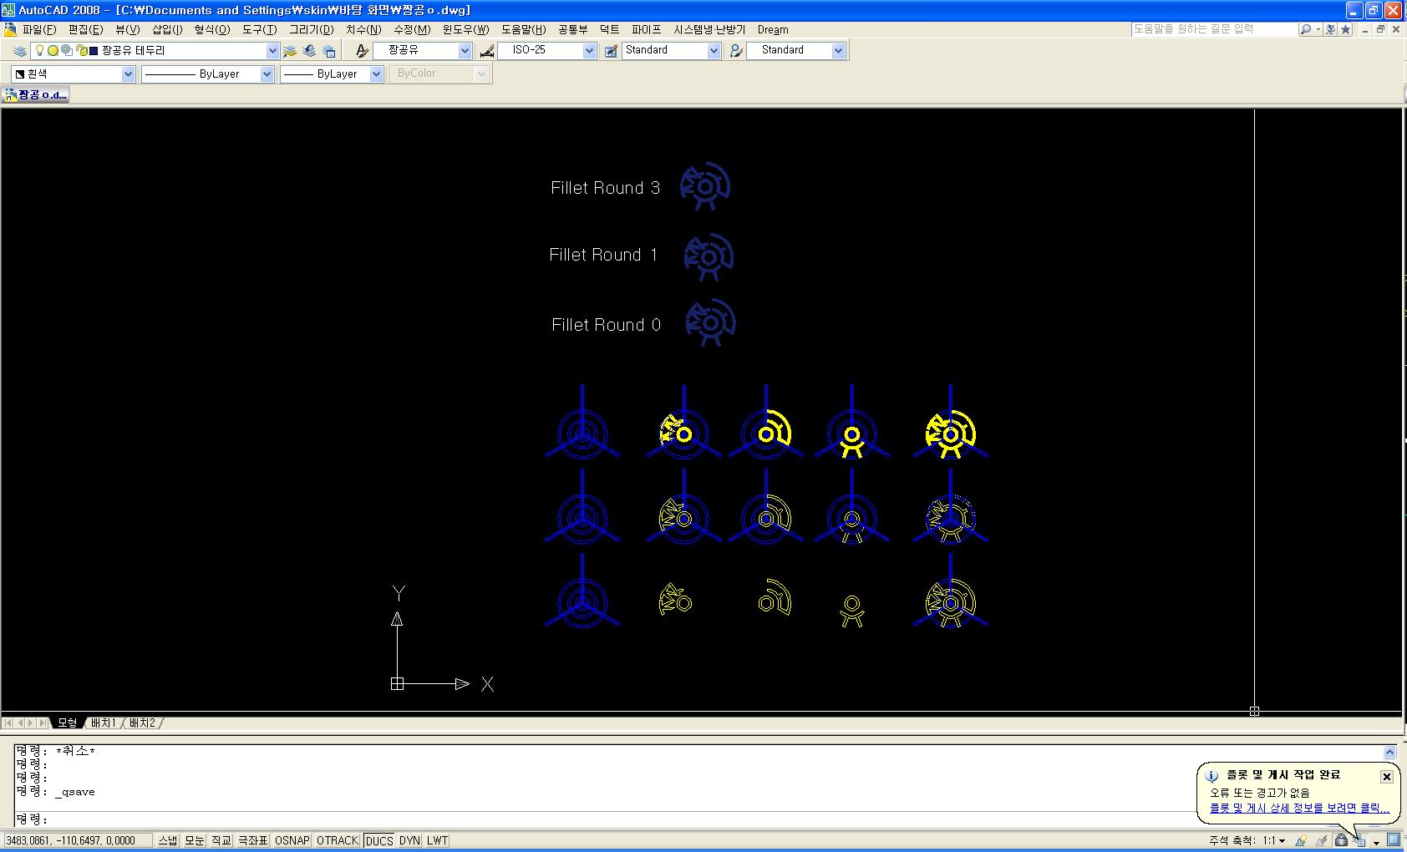This screenshot has width=1407, height=852.
Task: Toggle 직교 (Ortho) mode in status bar
Action: pos(221,840)
